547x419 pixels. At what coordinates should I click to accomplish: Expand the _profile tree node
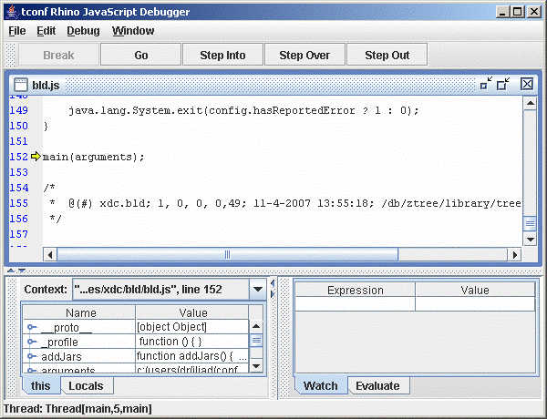coord(32,342)
